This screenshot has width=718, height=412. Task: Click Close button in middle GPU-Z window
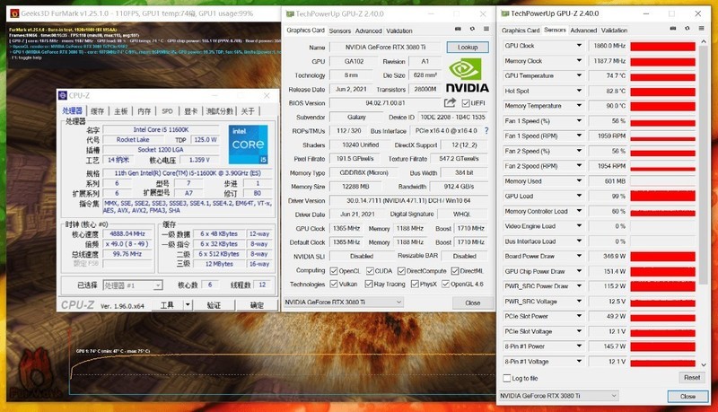click(473, 302)
